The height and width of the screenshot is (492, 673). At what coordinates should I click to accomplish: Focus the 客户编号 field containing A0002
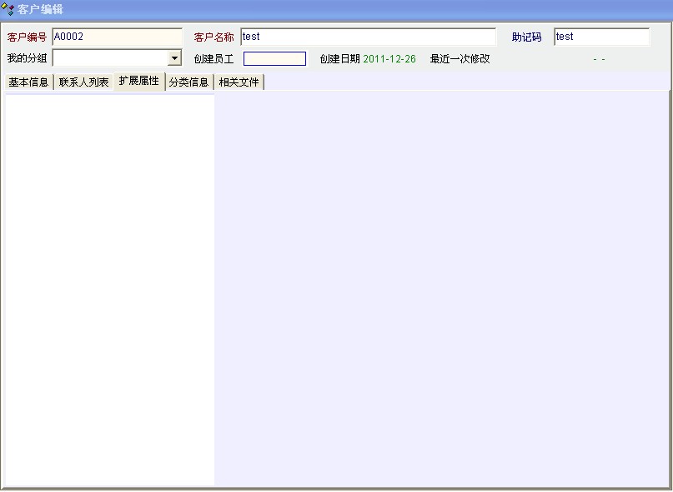(x=117, y=37)
